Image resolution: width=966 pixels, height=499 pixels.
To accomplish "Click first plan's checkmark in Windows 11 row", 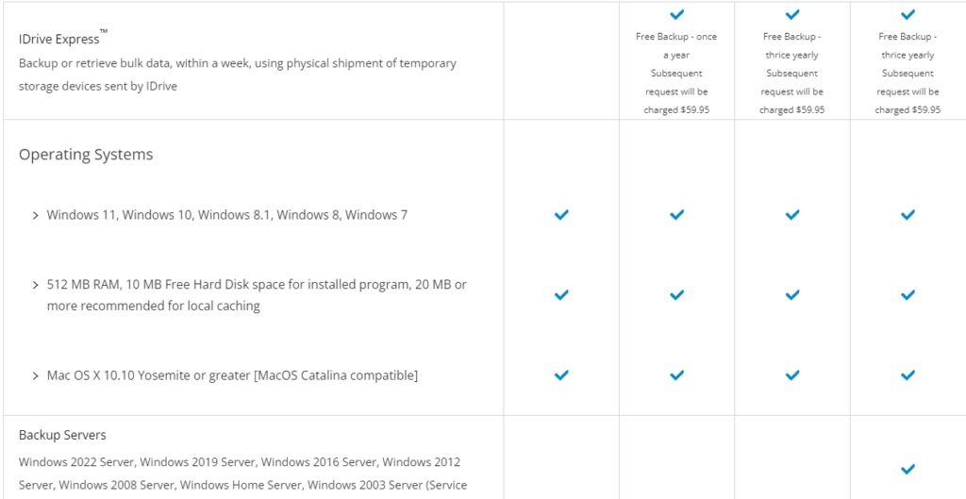I will point(561,215).
